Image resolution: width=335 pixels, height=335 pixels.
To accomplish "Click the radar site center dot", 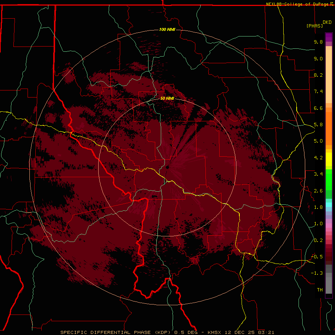I will [x=167, y=167].
